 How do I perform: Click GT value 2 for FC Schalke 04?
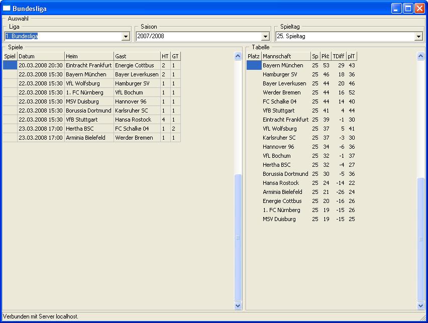tap(175, 128)
